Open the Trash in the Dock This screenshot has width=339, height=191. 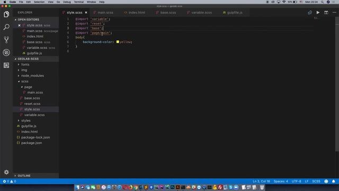262,187
